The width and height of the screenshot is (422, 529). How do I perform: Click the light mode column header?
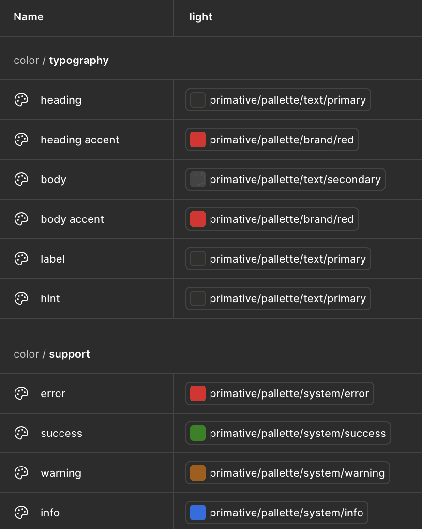(201, 17)
